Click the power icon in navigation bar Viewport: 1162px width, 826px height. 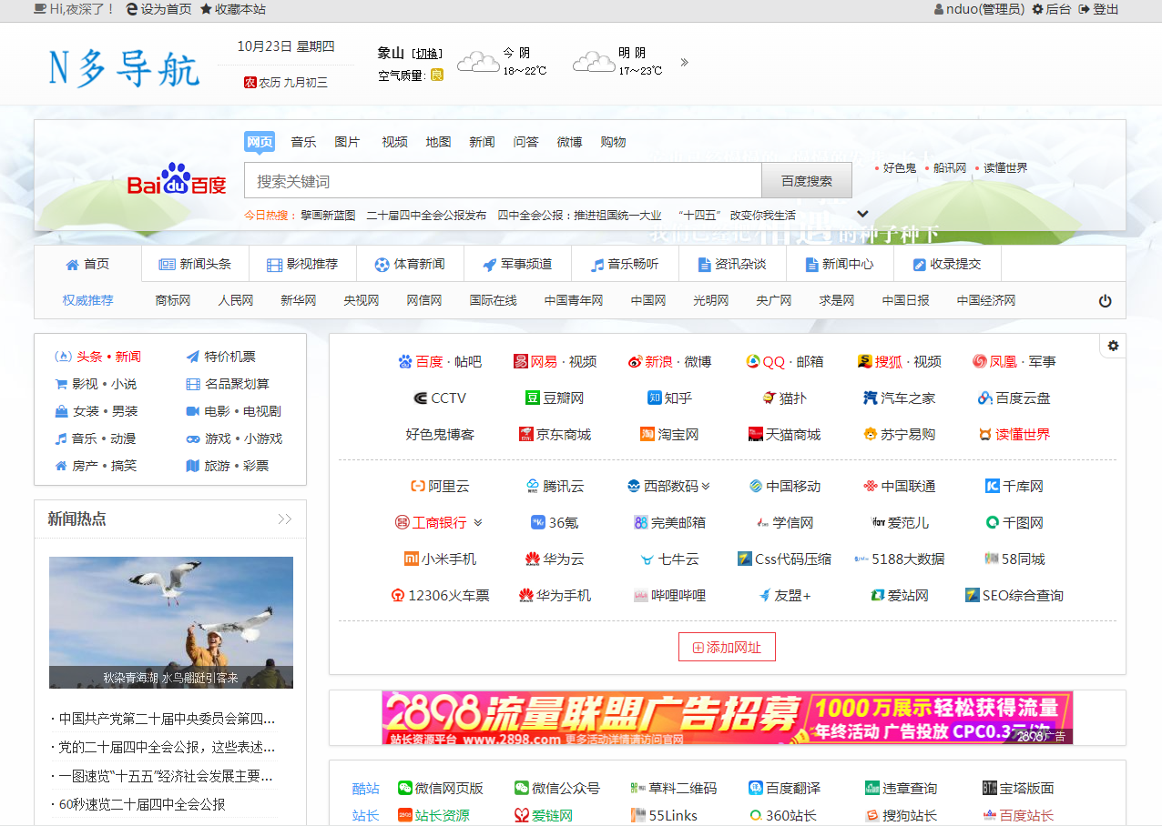point(1105,301)
